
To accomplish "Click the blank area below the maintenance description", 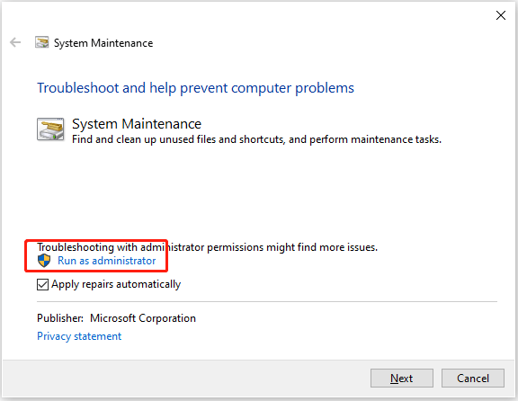I will coord(259,193).
